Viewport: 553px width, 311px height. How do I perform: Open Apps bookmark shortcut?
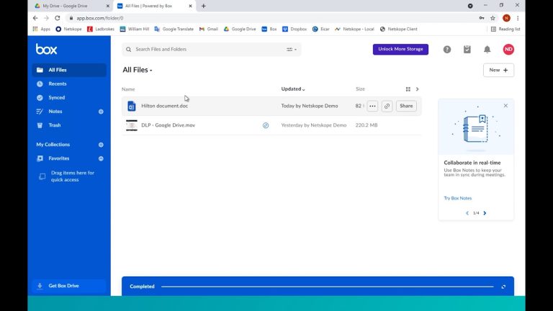click(x=42, y=29)
